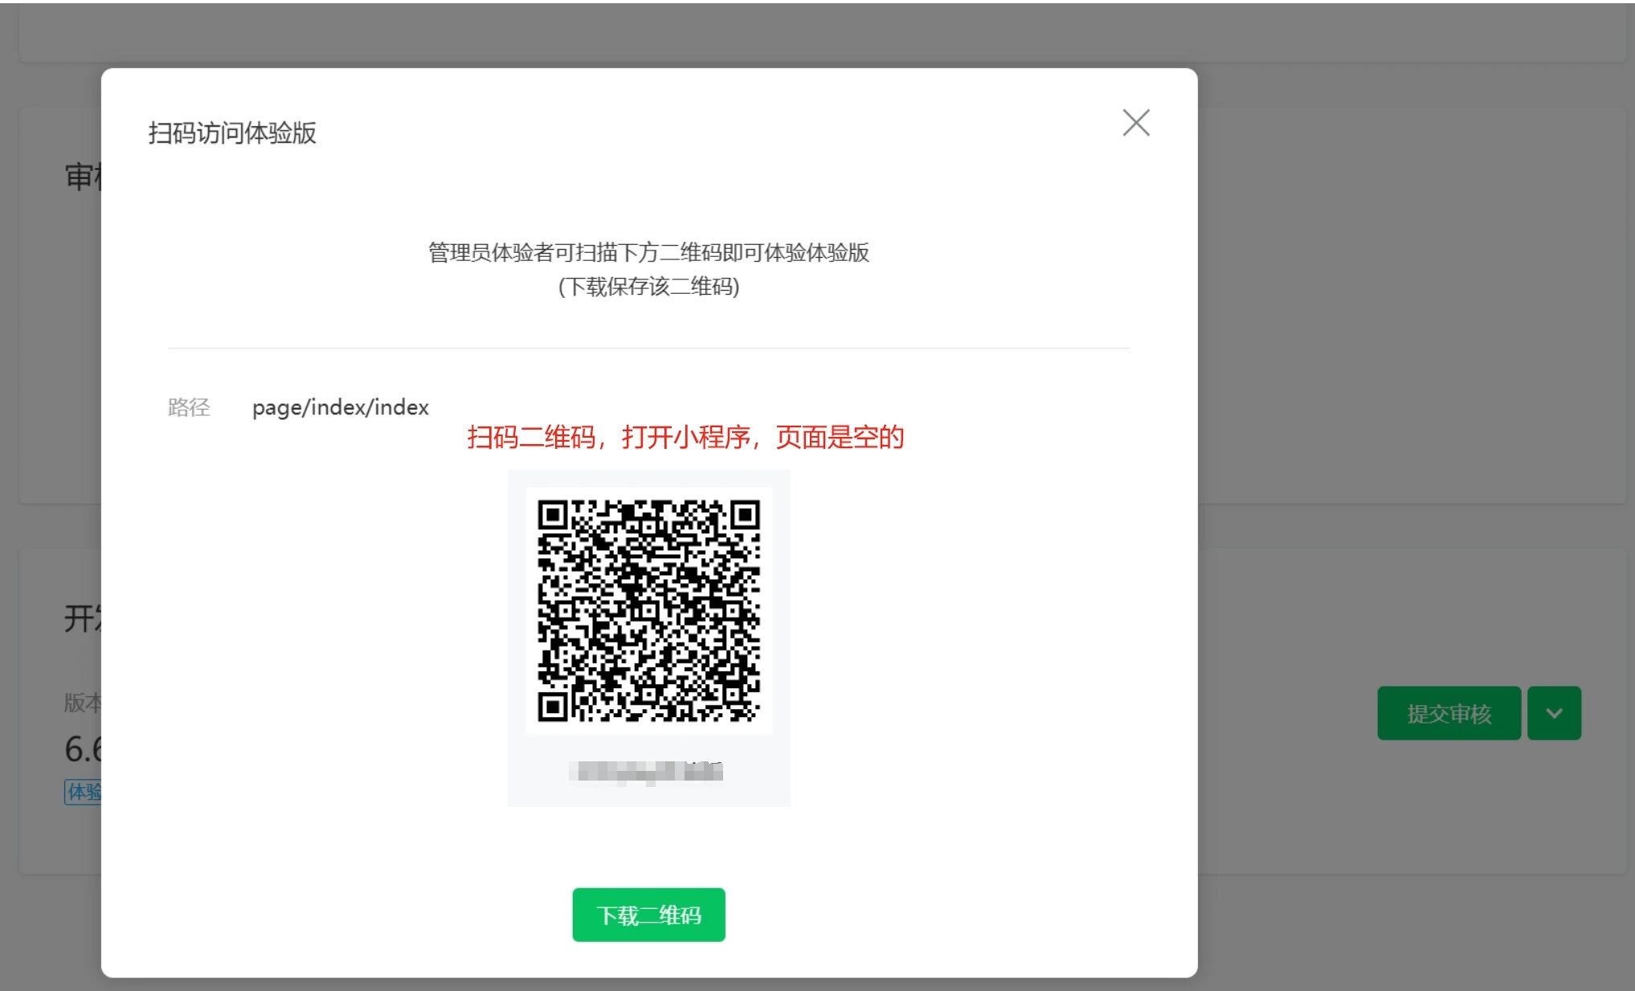Click the red 页面是空的 annotation text

(x=840, y=437)
